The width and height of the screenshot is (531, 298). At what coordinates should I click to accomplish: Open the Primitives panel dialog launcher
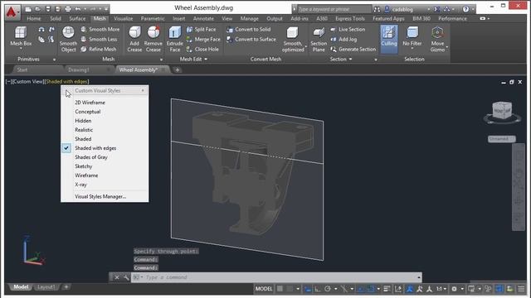point(54,60)
